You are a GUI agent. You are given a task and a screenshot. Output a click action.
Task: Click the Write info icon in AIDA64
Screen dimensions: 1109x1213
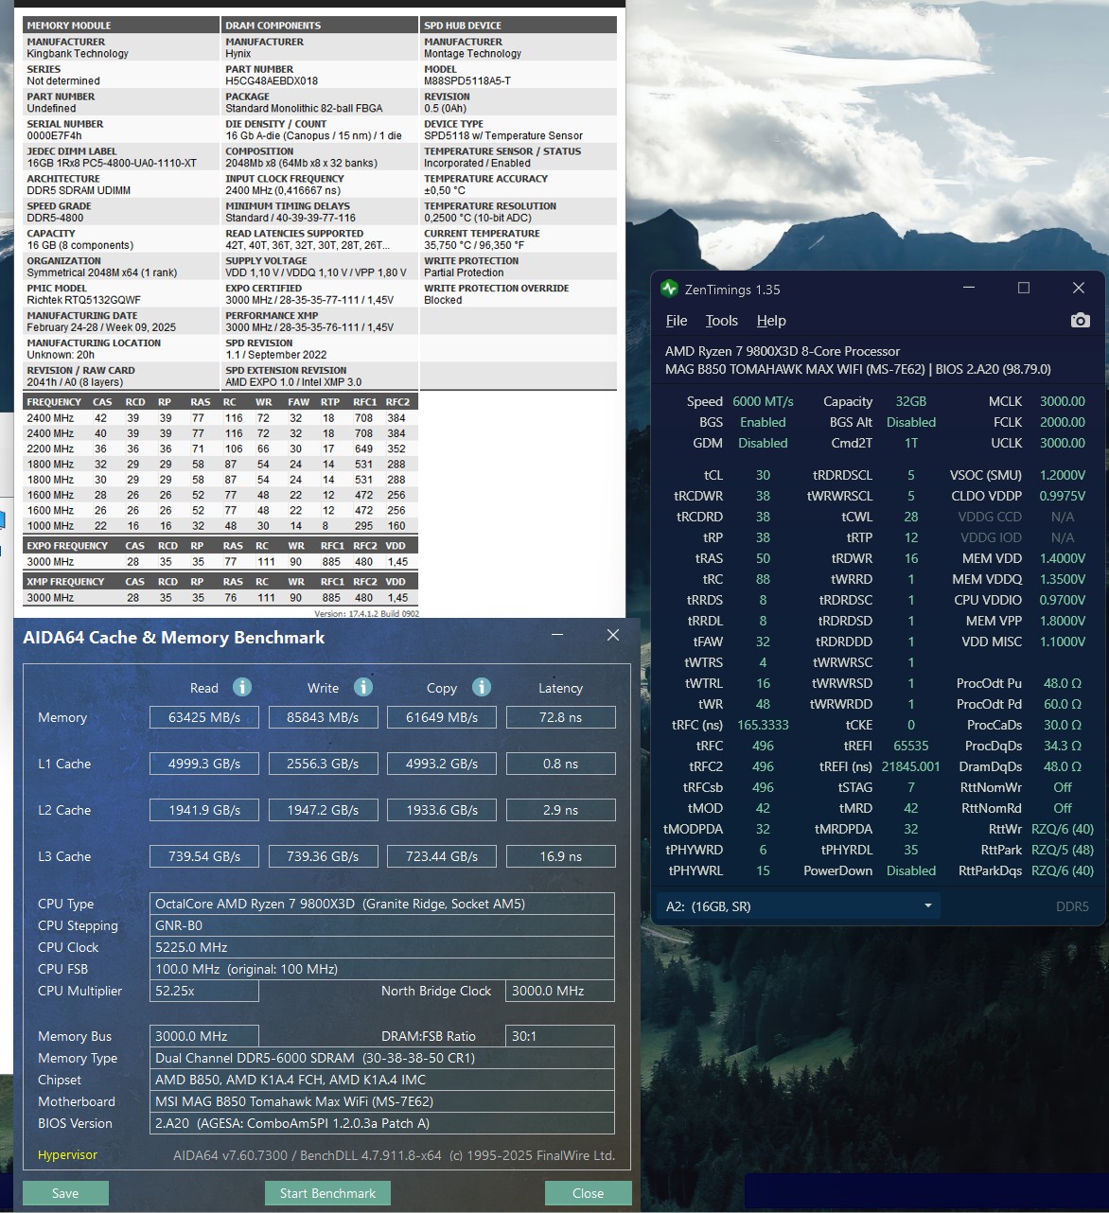pyautogui.click(x=363, y=687)
